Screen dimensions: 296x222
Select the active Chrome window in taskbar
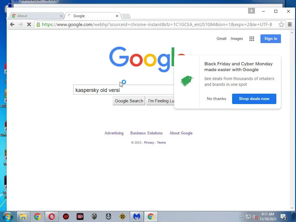click(x=151, y=217)
